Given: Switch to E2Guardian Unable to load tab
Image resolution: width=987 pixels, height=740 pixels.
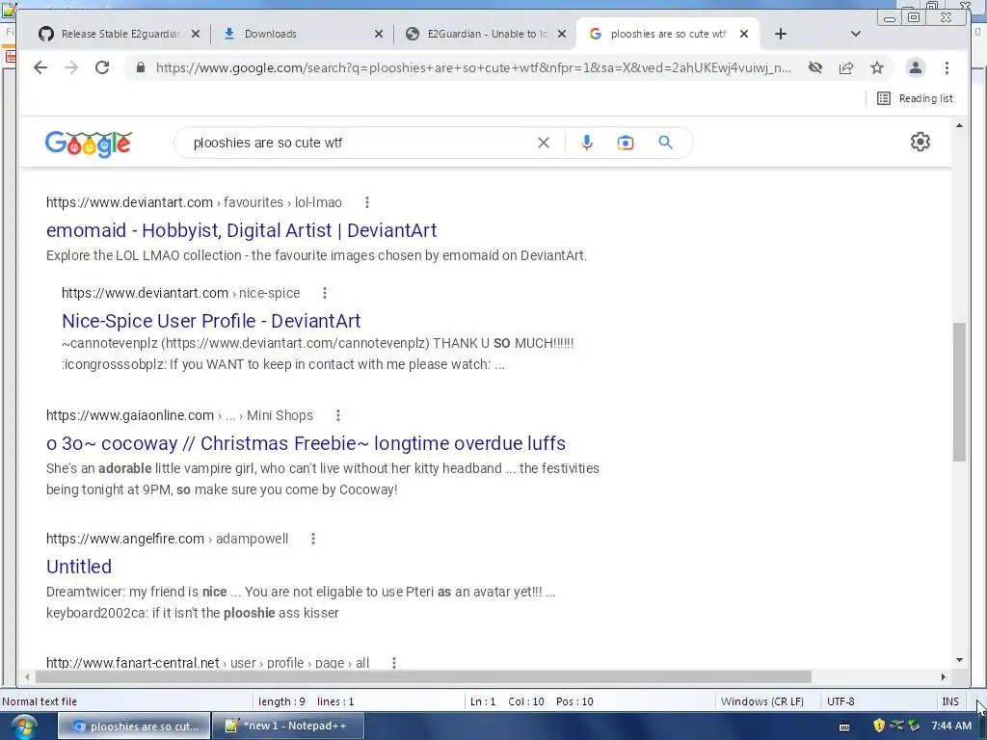Looking at the screenshot, I should click(x=486, y=34).
